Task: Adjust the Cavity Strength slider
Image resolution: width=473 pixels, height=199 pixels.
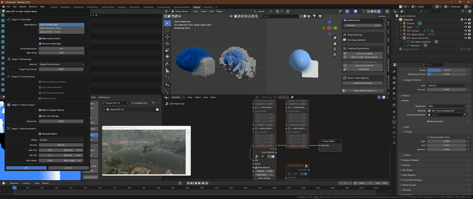Action: click(362, 25)
